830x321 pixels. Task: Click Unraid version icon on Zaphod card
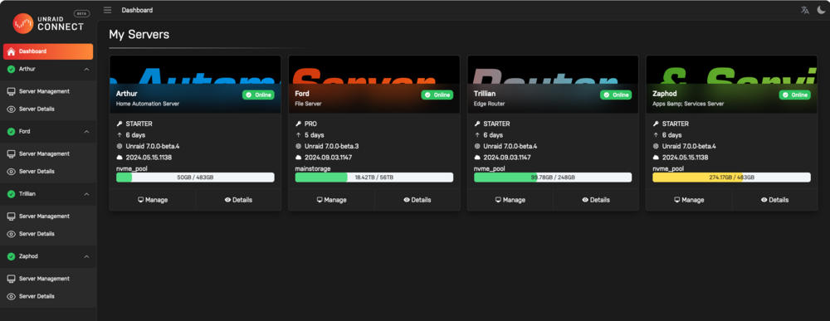click(x=656, y=146)
